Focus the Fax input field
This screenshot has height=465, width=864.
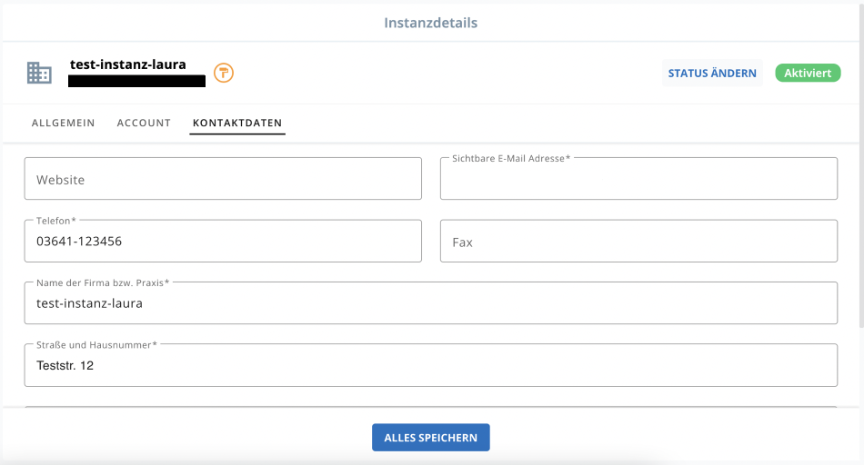(x=638, y=242)
